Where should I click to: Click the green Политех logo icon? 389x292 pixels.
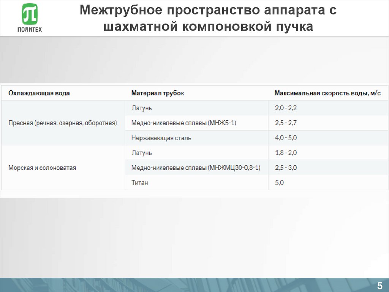[30, 14]
